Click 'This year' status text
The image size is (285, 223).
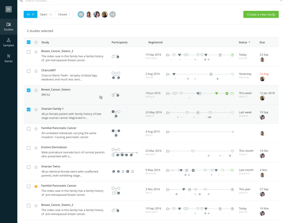tap(245, 189)
